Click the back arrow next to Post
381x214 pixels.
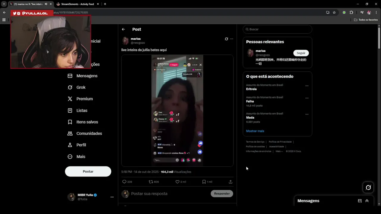[x=123, y=29]
